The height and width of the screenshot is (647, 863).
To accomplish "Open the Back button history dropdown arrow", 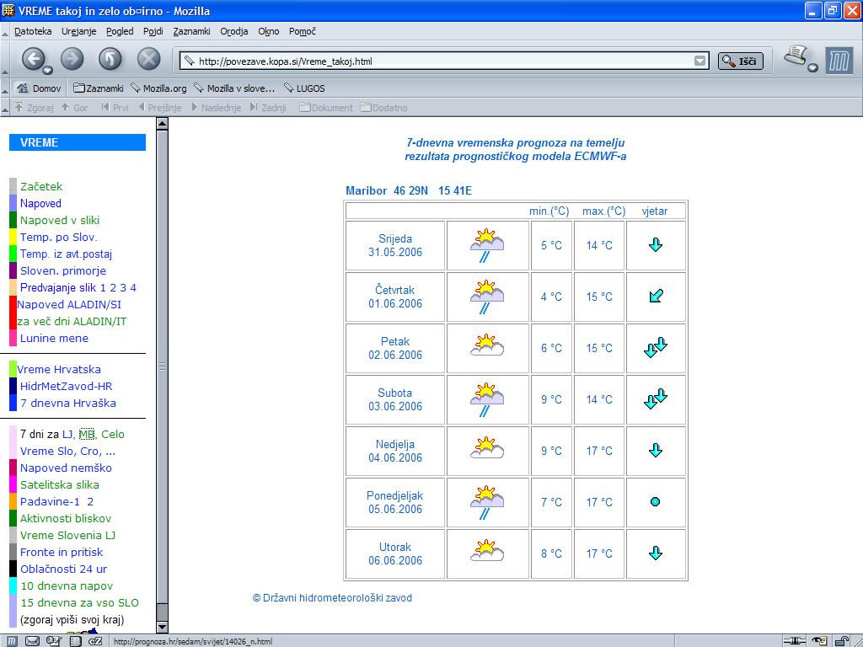I will coord(48,70).
